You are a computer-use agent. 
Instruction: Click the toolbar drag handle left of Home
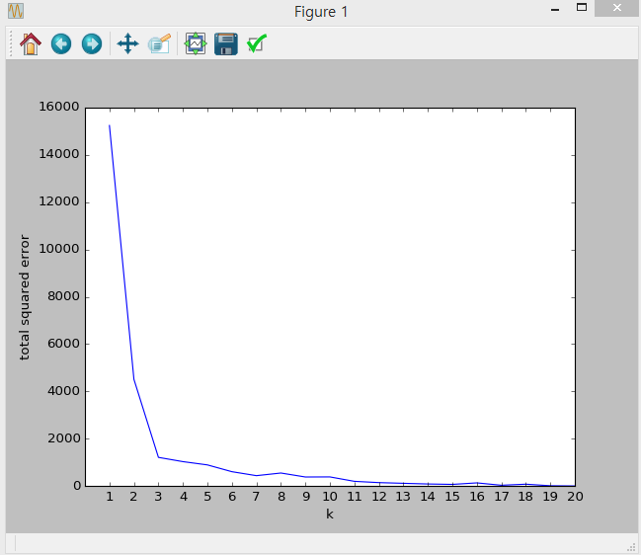11,43
